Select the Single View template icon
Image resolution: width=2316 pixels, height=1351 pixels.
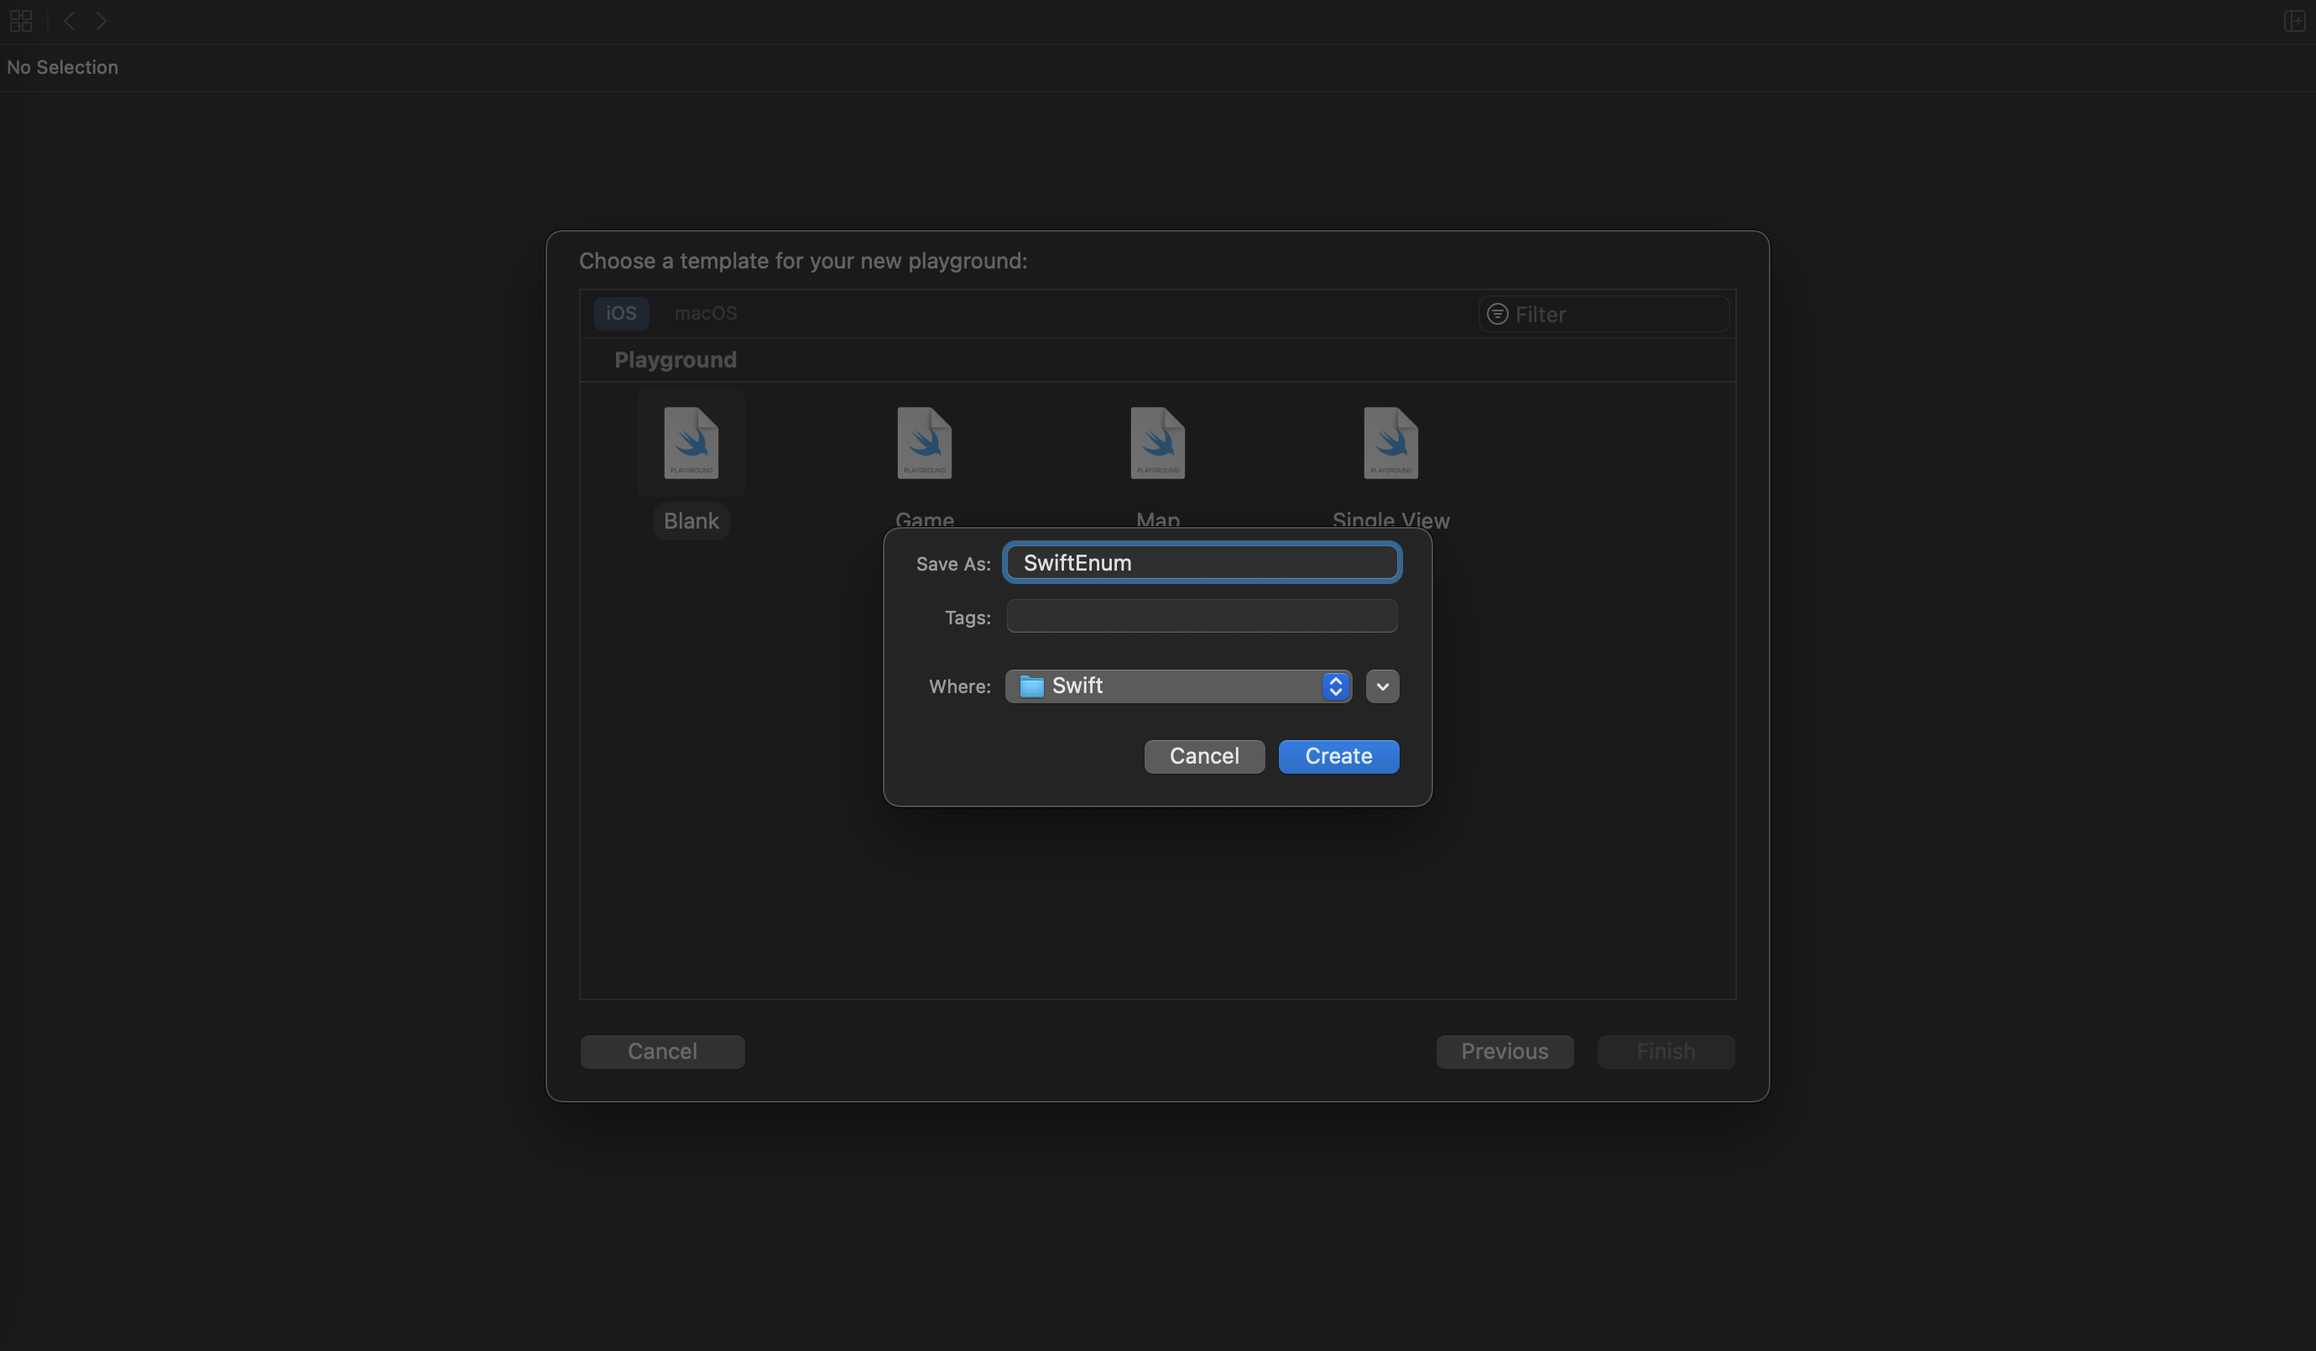tap(1390, 443)
